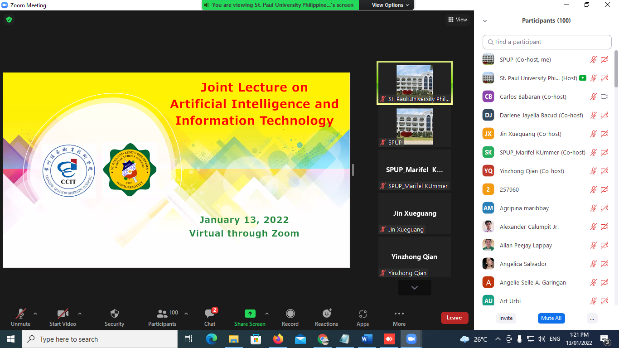Click Art Urbi's video-off icon
The height and width of the screenshot is (348, 619).
[604, 301]
